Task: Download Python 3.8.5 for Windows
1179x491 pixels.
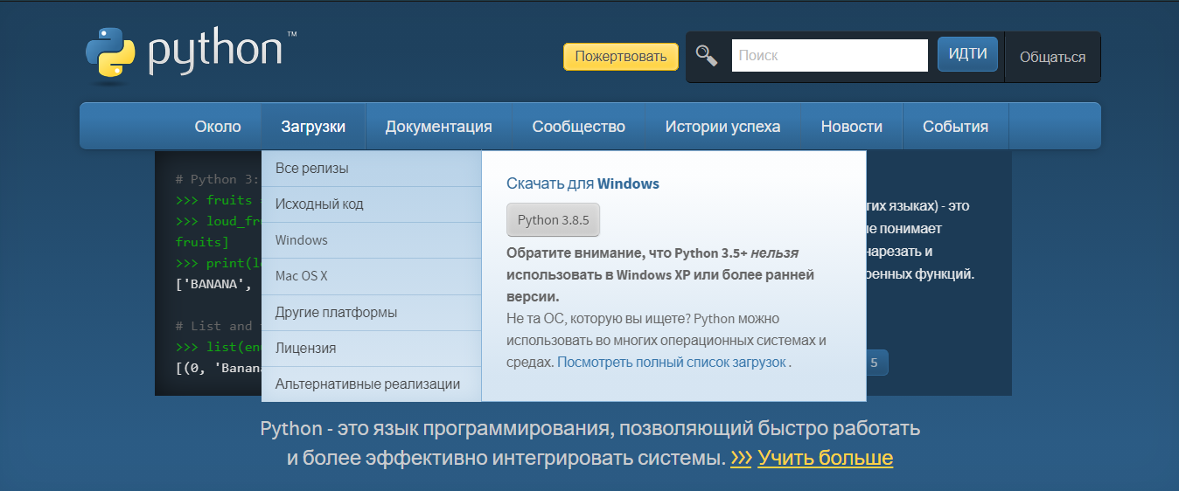Action: pos(553,220)
